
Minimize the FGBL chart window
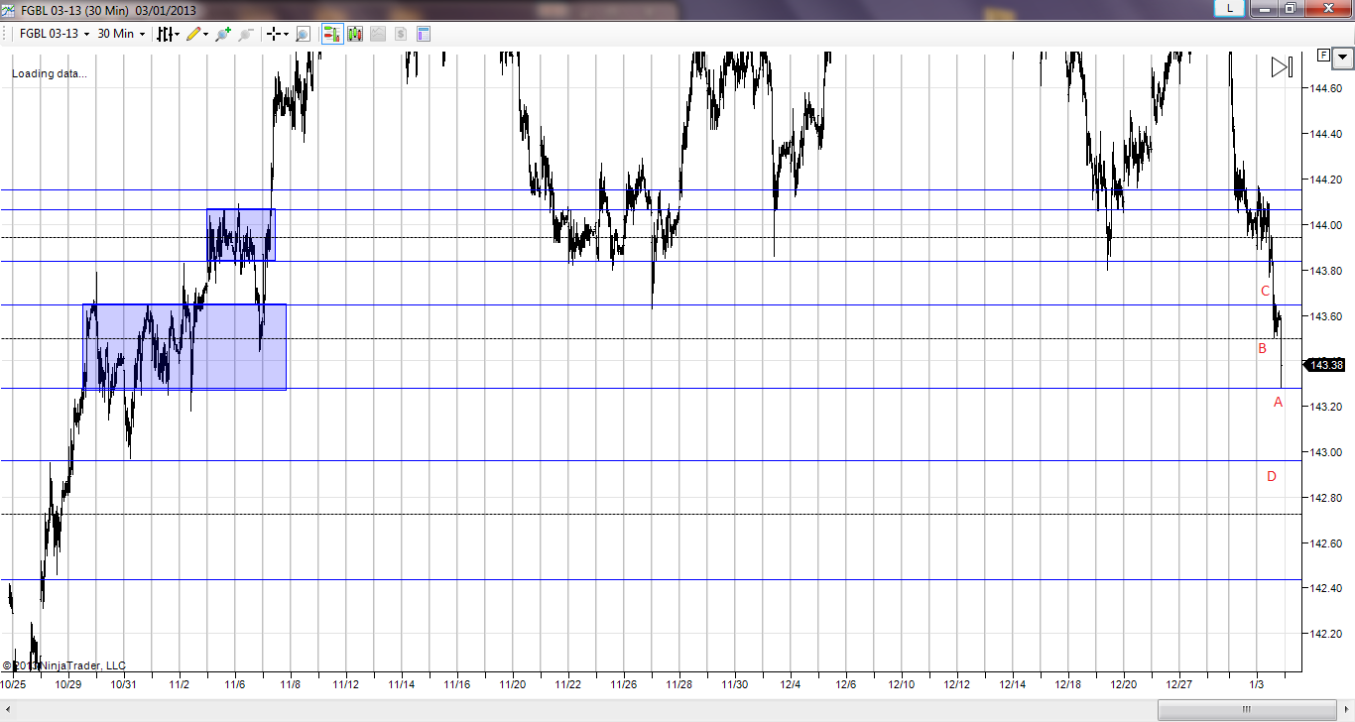click(1264, 8)
